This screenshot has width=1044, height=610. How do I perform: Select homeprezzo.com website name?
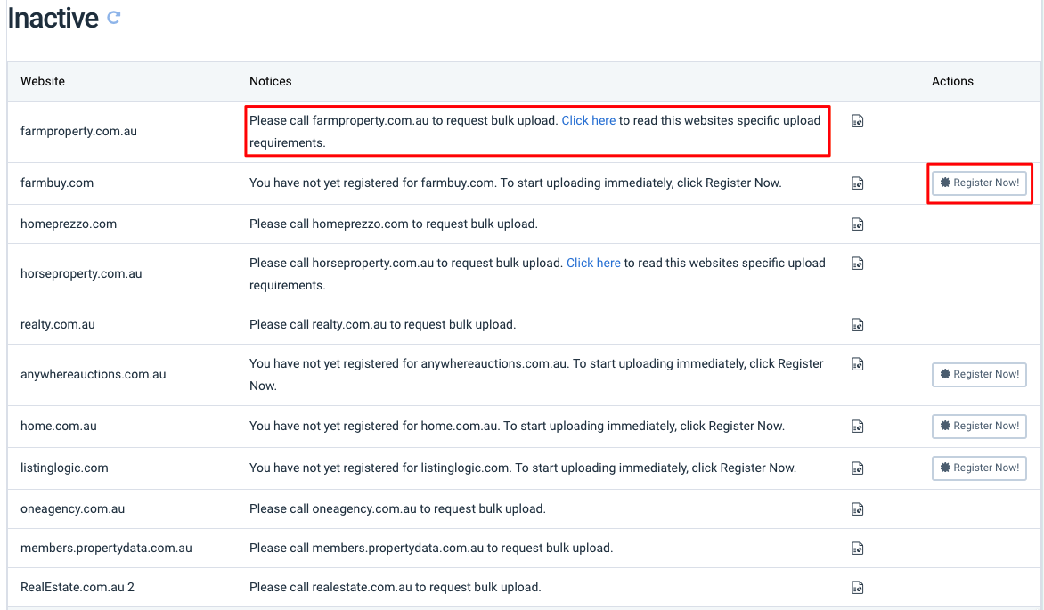click(69, 224)
